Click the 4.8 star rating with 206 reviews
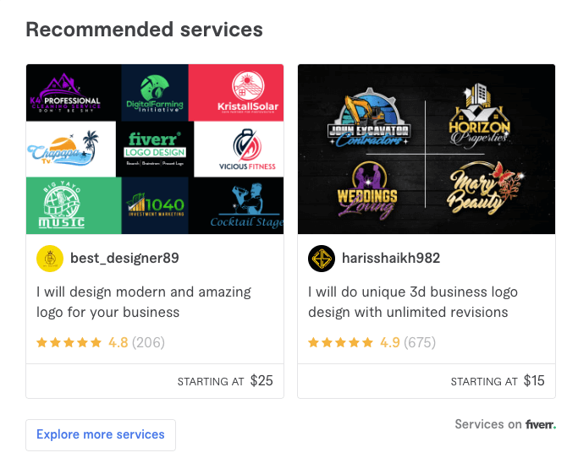The width and height of the screenshot is (578, 469). click(x=100, y=342)
